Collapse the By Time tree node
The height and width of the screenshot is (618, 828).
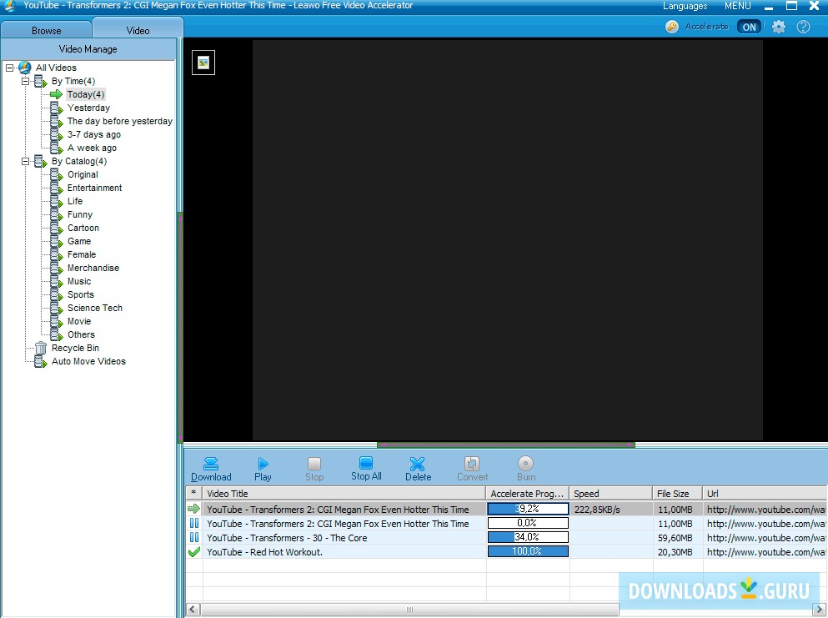click(x=25, y=81)
